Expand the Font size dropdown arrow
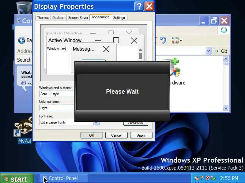 (x=96, y=123)
